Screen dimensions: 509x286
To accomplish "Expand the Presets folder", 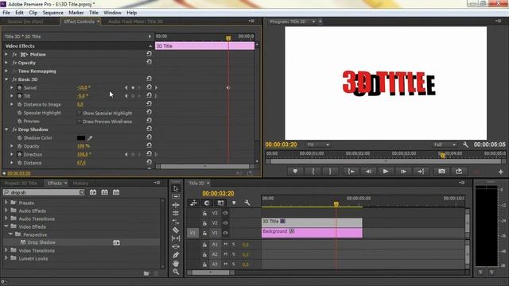I will point(6,203).
